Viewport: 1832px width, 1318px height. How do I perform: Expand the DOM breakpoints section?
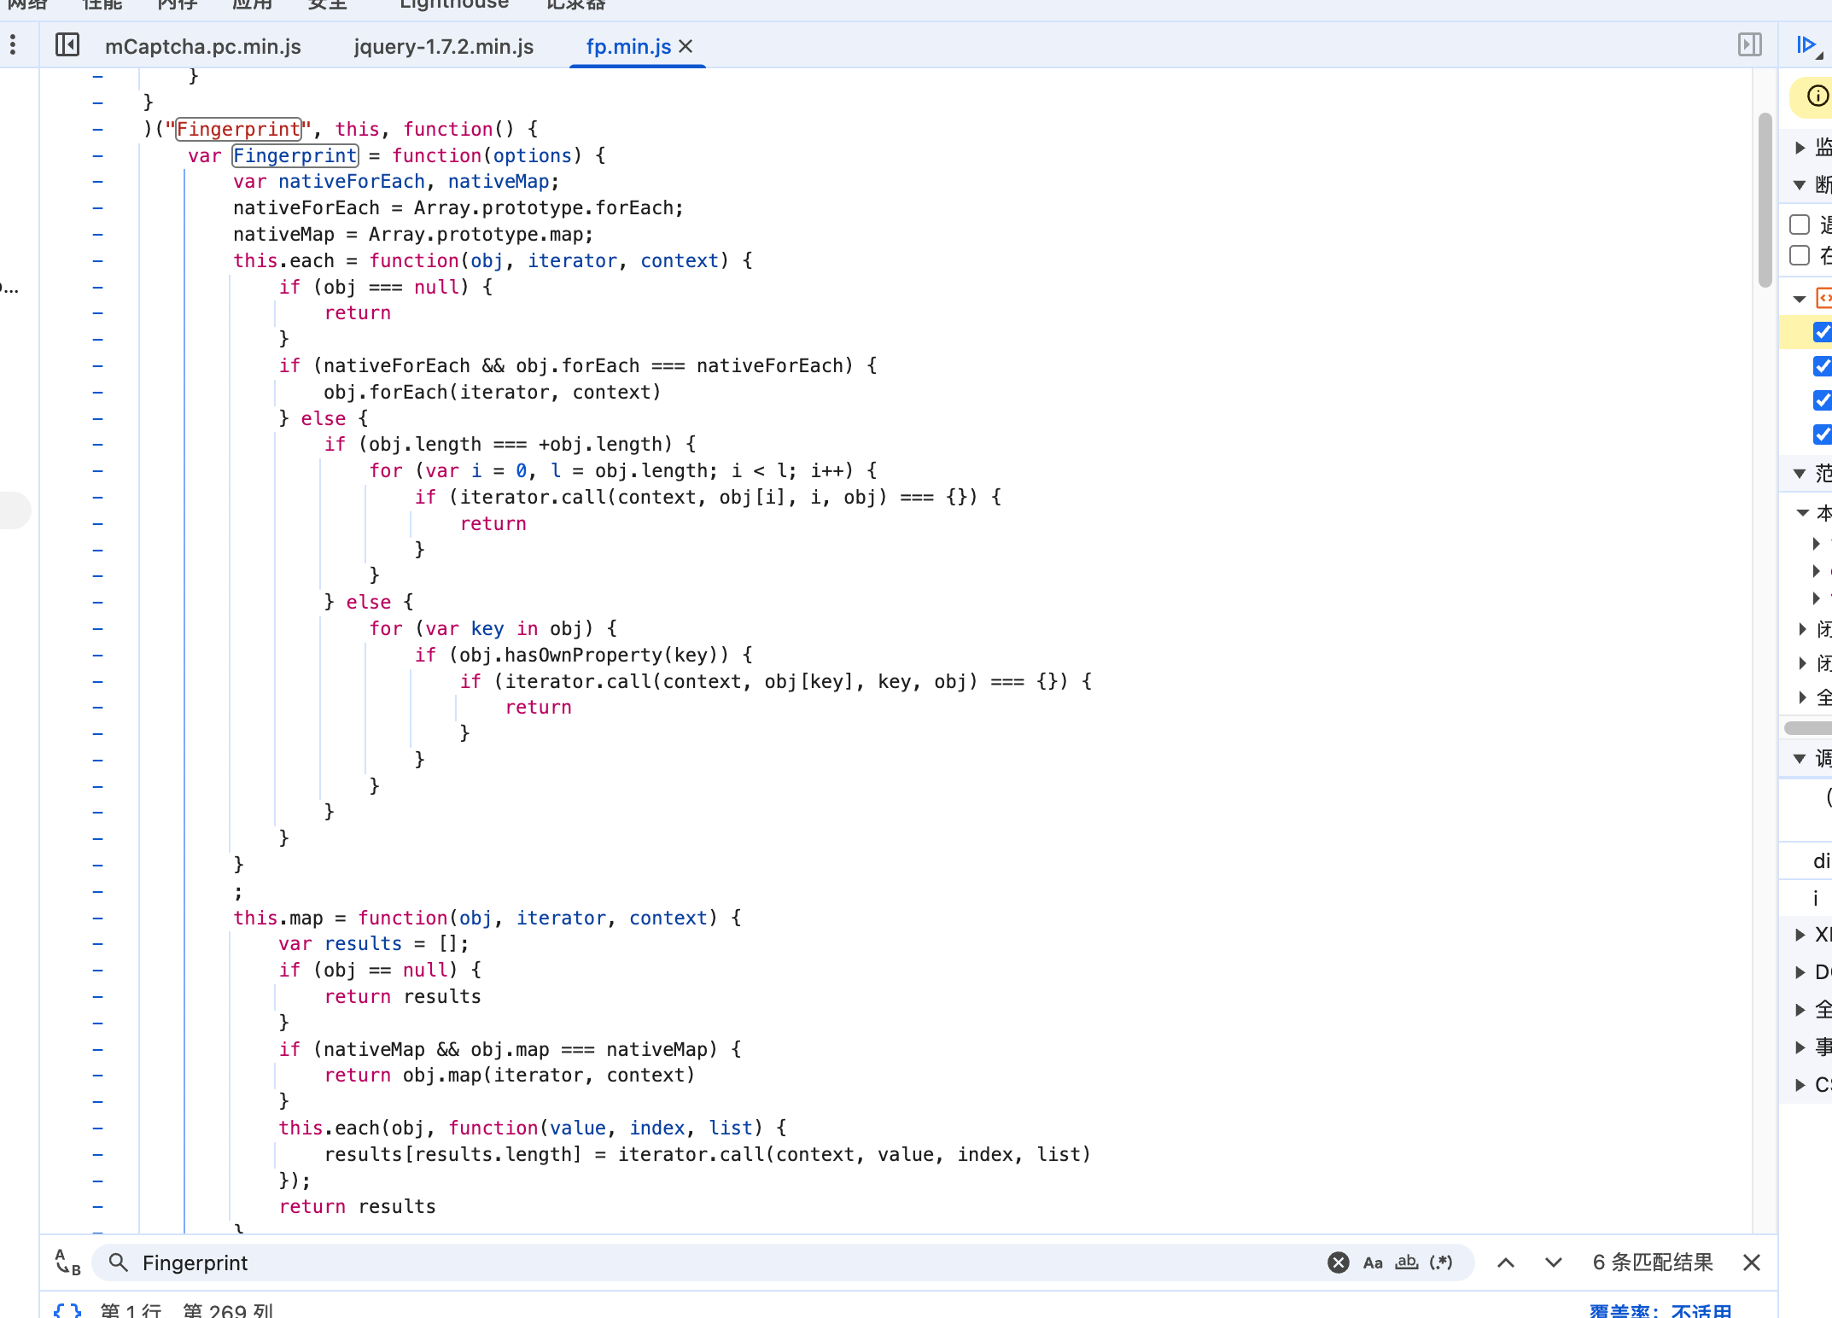[x=1800, y=972]
